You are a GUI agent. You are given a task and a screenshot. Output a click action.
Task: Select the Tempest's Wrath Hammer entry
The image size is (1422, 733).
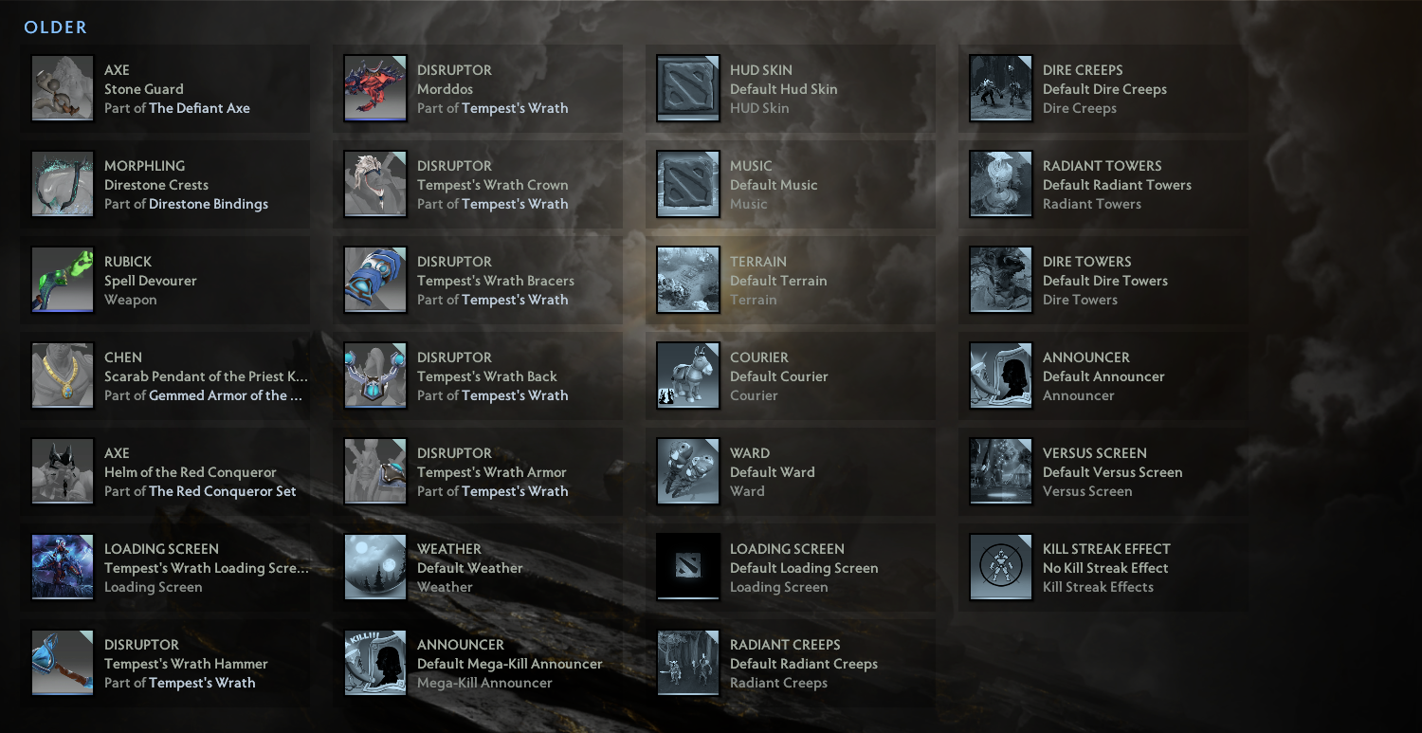[x=166, y=663]
